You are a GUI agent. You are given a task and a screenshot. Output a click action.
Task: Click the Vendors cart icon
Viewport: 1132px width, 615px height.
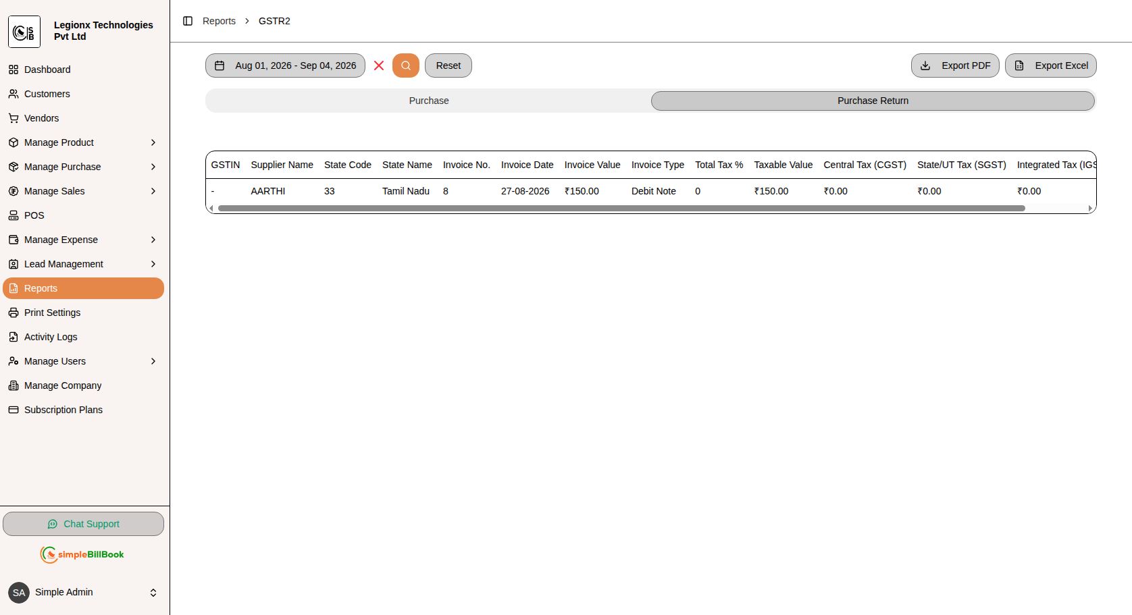[14, 118]
